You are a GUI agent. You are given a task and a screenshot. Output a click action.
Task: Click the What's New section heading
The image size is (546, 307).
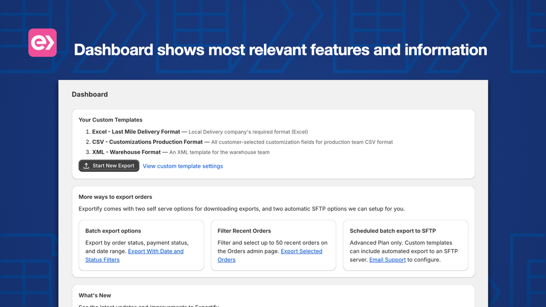(95, 295)
